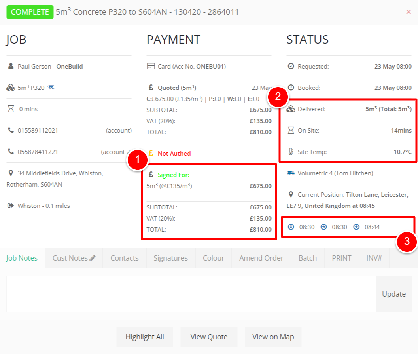The image size is (418, 354).
Task: Open the Signatures tab
Action: pyautogui.click(x=170, y=258)
